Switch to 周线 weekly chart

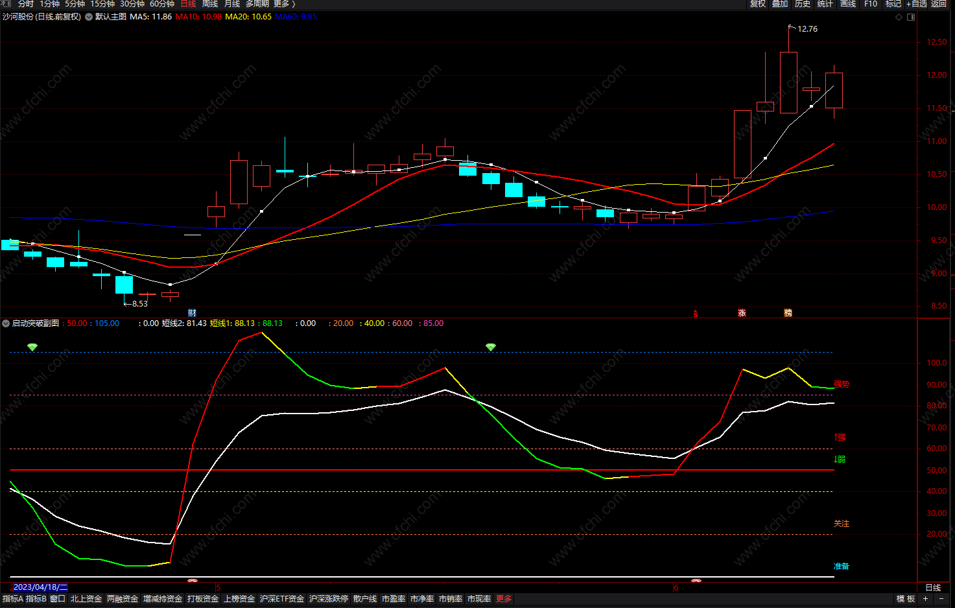(x=210, y=4)
